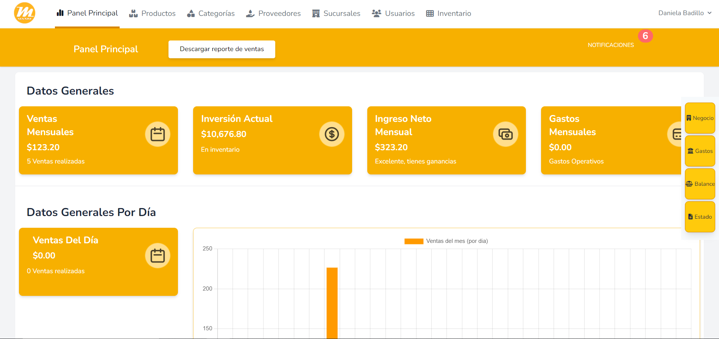Click the store icon in Negocio button

[689, 118]
